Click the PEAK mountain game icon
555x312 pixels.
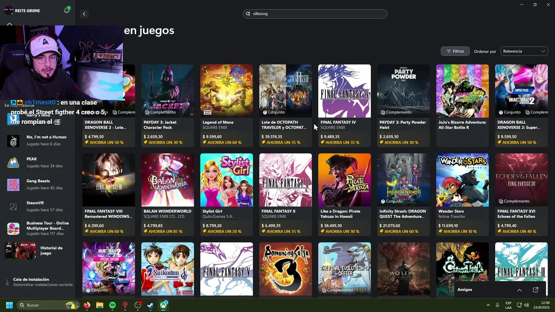tap(13, 162)
